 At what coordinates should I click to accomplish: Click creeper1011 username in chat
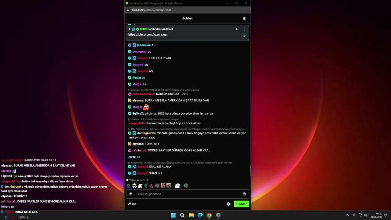click(x=136, y=123)
